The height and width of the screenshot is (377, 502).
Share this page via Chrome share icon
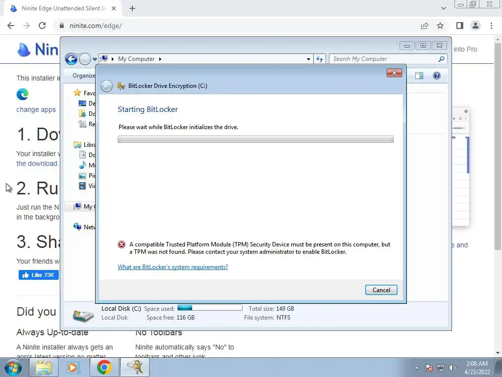[425, 26]
